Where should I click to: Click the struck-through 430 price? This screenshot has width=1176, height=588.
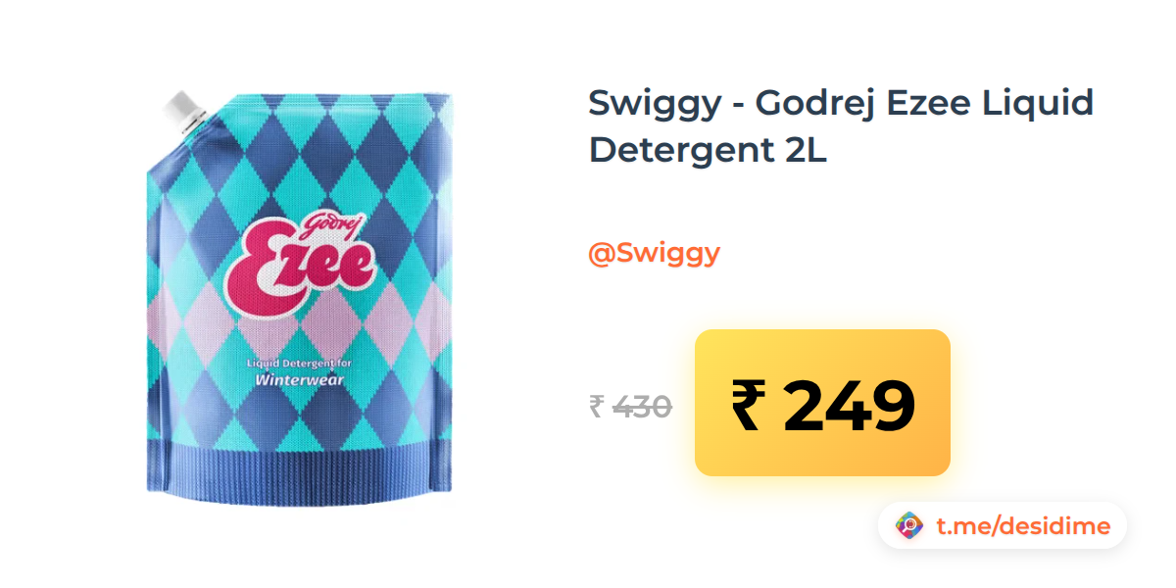coord(642,406)
